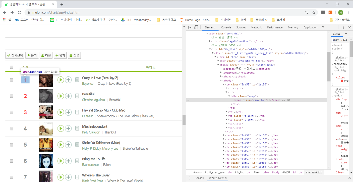Collapse the div class cont_dtl node
Image resolution: width=353 pixels, height=182 pixels.
[x=207, y=33]
